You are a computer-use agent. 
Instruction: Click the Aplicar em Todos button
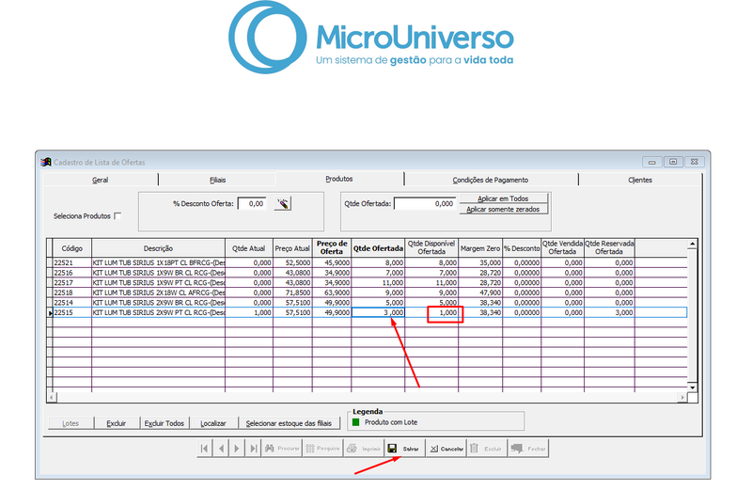click(503, 198)
